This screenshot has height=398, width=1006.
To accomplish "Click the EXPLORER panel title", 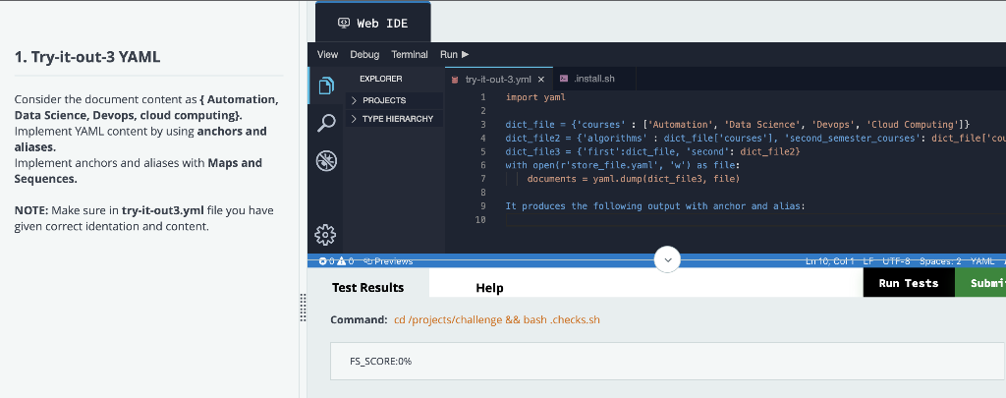I will point(381,79).
